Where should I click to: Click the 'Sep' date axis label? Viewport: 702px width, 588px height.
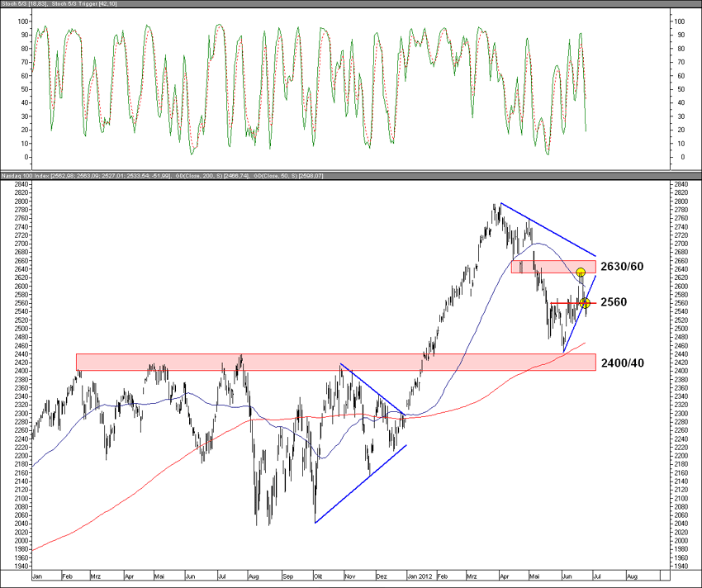click(288, 576)
